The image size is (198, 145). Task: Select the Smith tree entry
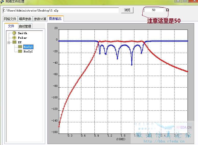22,33
